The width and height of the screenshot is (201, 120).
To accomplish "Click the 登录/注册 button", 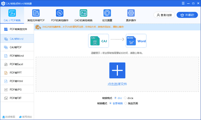I will pyautogui.click(x=164, y=15).
